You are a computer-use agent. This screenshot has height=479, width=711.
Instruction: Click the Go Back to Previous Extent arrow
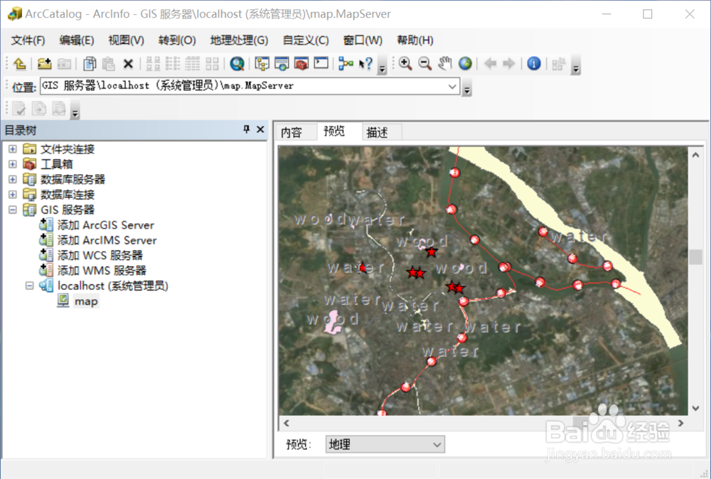(490, 64)
